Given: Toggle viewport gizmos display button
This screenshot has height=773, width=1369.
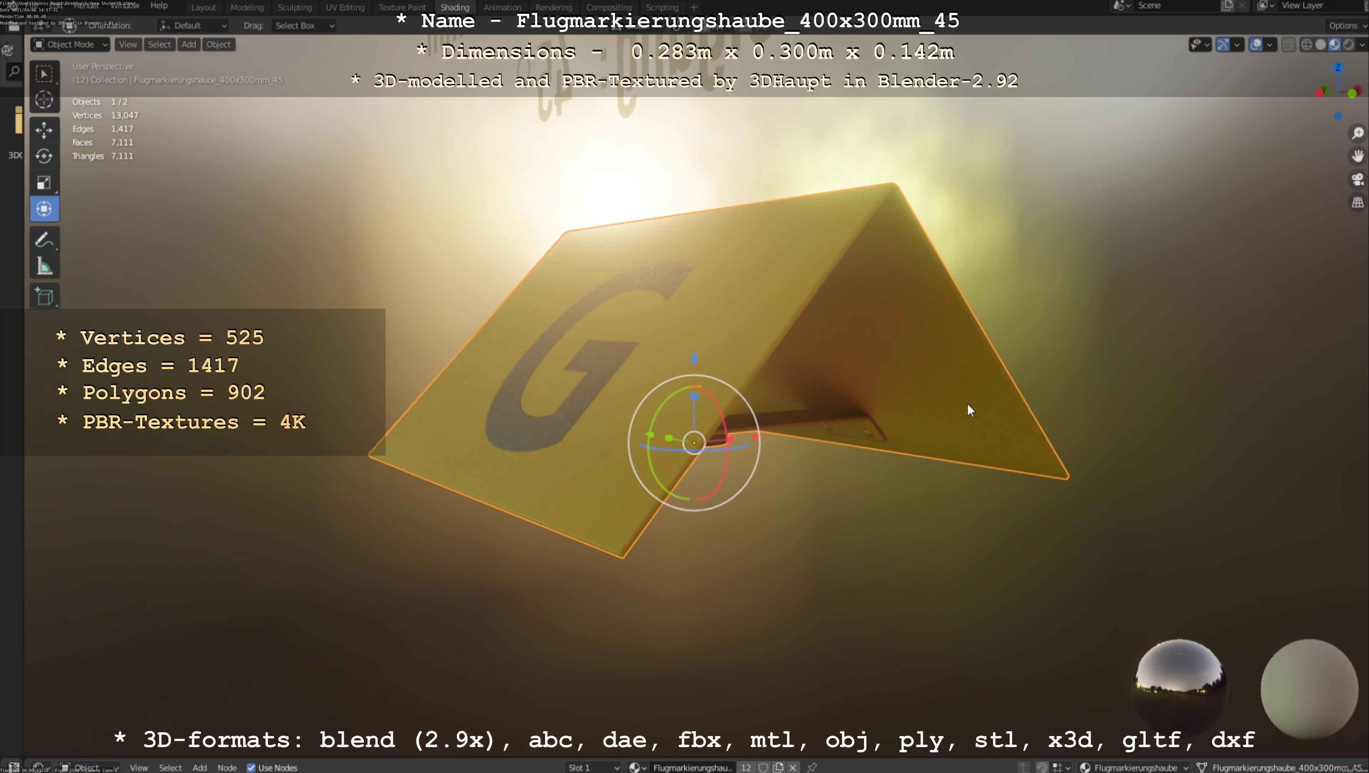Looking at the screenshot, I should 1223,45.
